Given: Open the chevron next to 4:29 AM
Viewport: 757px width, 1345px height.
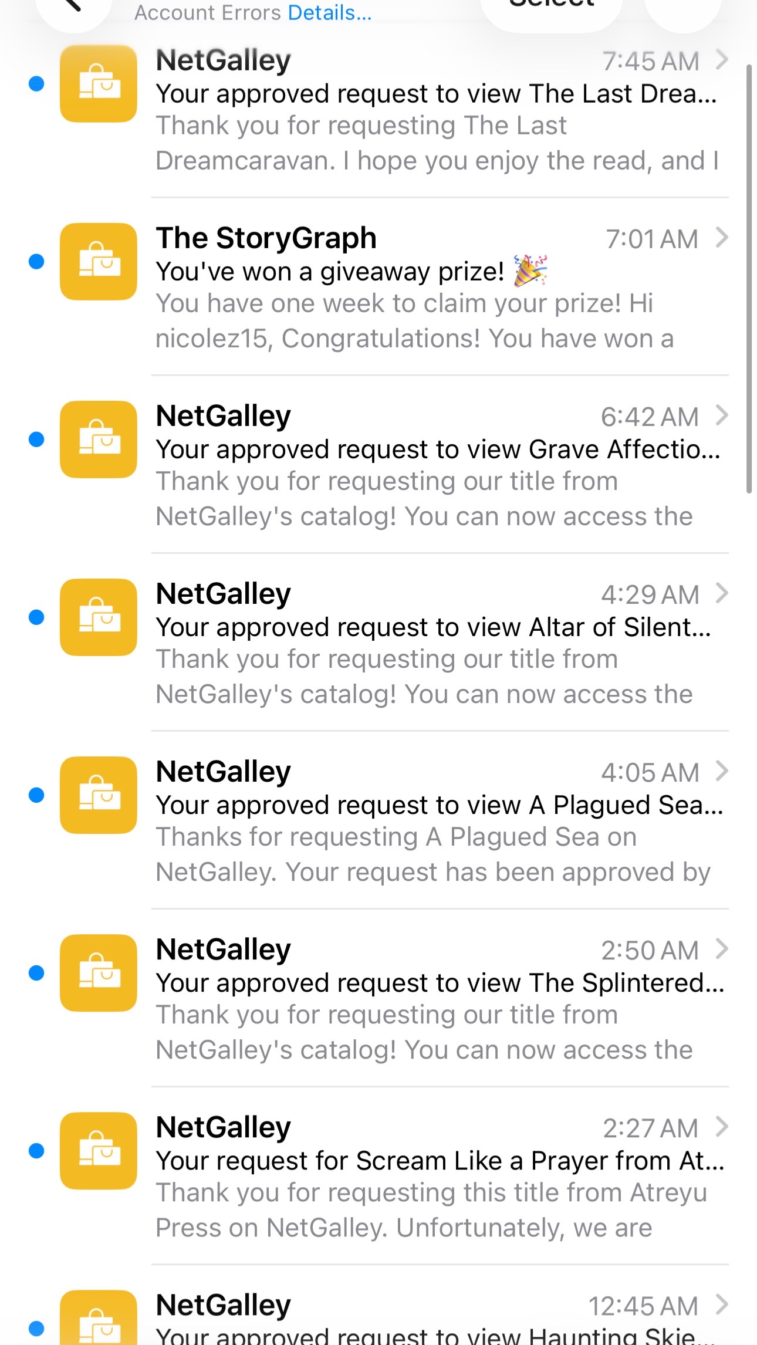Looking at the screenshot, I should [x=722, y=593].
